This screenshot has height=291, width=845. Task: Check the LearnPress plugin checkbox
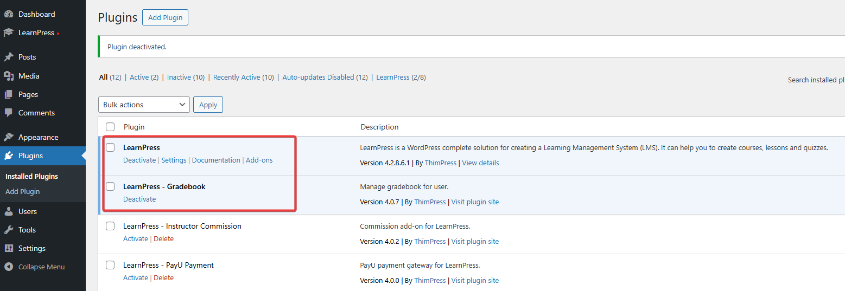110,147
